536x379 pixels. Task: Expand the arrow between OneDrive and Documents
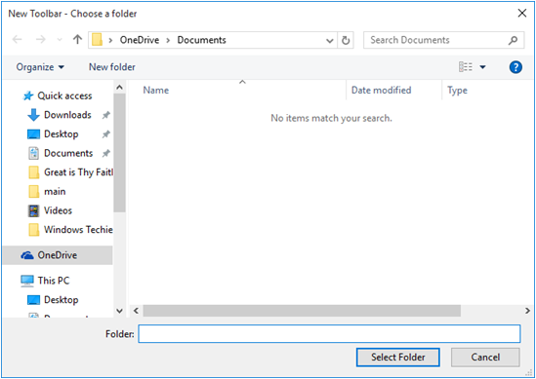(x=168, y=40)
